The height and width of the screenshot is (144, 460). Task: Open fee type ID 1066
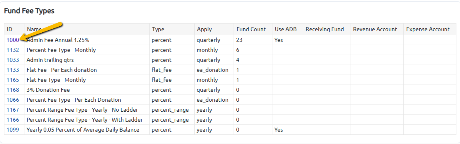(x=13, y=100)
